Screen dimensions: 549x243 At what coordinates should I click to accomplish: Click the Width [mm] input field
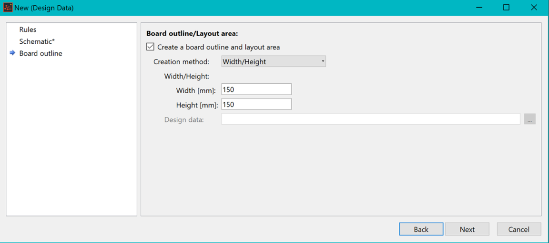256,89
